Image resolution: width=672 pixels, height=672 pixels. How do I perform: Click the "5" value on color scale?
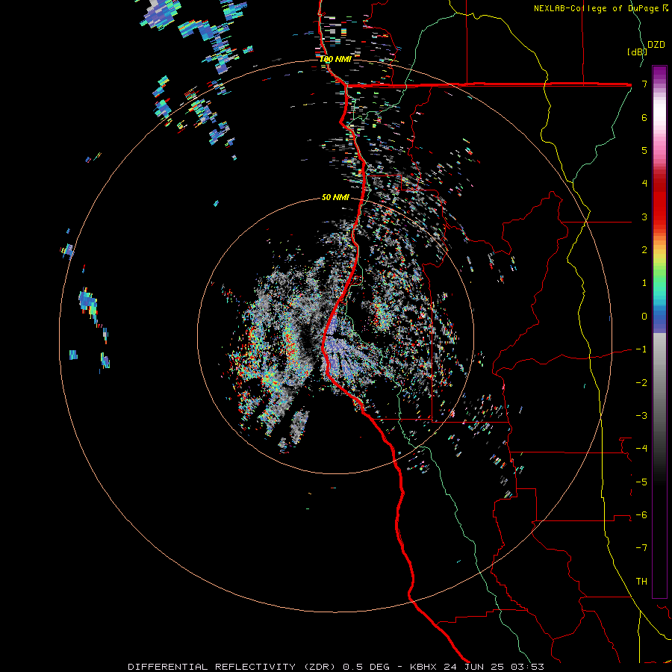[644, 150]
